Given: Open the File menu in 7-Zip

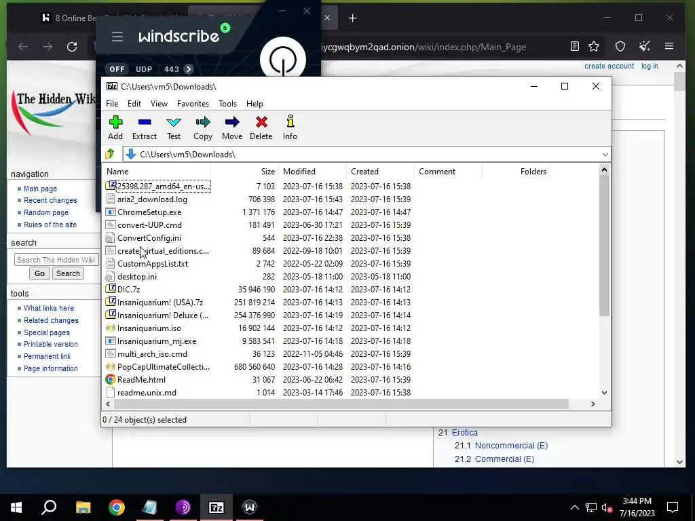Looking at the screenshot, I should click(x=112, y=104).
